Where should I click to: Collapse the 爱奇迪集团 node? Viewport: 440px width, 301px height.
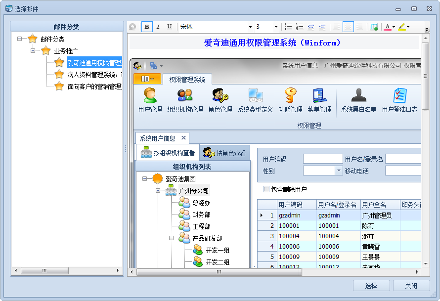tap(144, 178)
